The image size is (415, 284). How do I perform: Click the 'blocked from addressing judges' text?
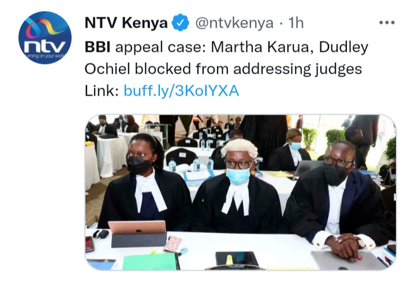[248, 69]
